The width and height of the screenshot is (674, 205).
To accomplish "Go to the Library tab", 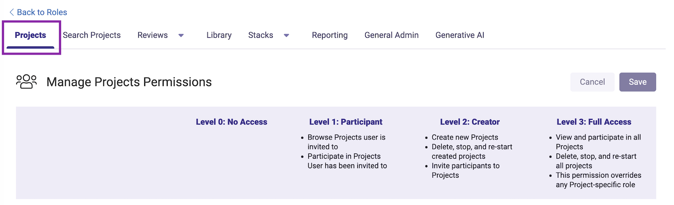I will click(219, 35).
